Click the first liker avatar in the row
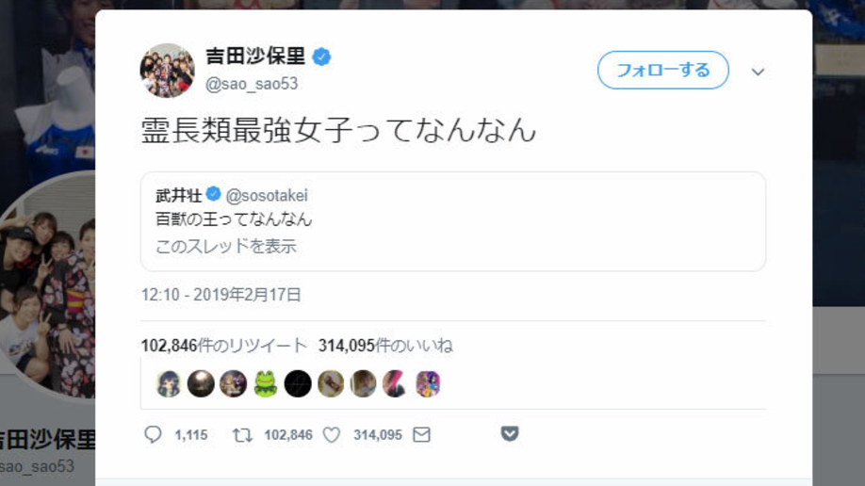This screenshot has width=865, height=486. point(169,383)
